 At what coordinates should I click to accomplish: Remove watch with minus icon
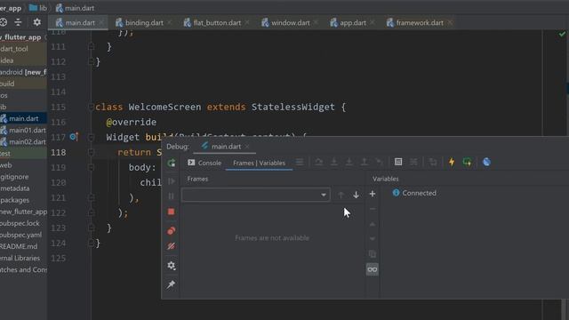click(x=373, y=209)
